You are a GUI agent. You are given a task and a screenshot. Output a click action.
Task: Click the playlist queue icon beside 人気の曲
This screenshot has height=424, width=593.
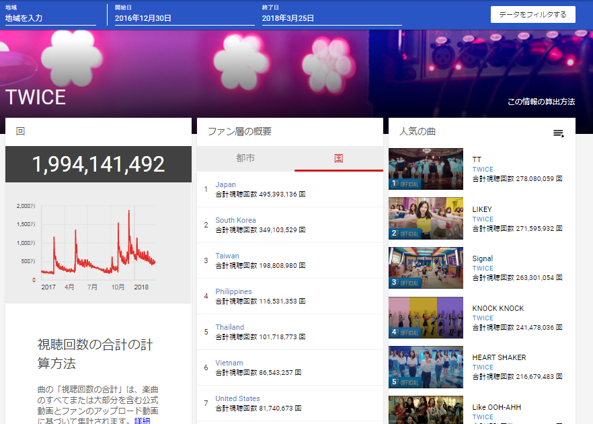click(559, 133)
